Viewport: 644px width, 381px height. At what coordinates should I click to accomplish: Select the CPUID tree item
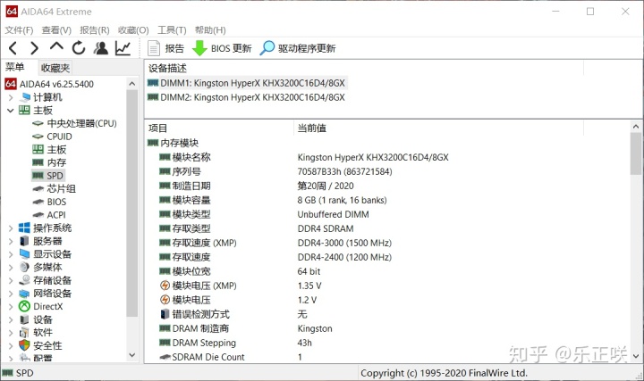point(59,137)
